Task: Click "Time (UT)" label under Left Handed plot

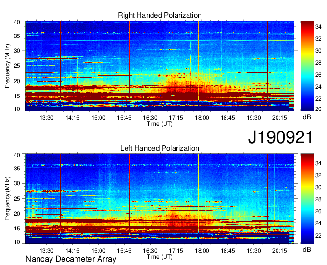Action: pyautogui.click(x=160, y=257)
